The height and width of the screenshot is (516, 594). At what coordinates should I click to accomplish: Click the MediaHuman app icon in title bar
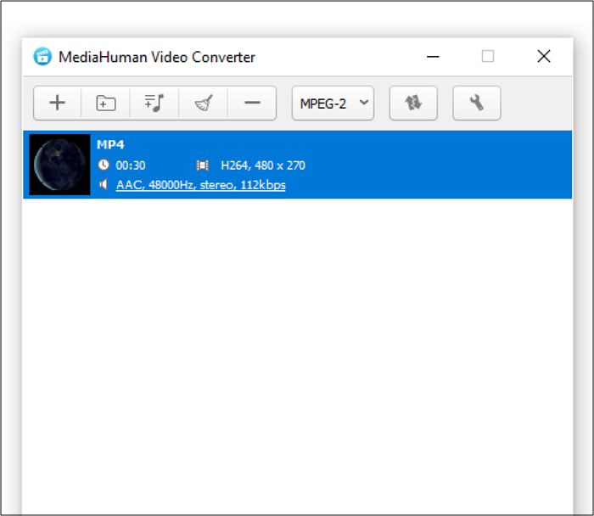(x=42, y=57)
